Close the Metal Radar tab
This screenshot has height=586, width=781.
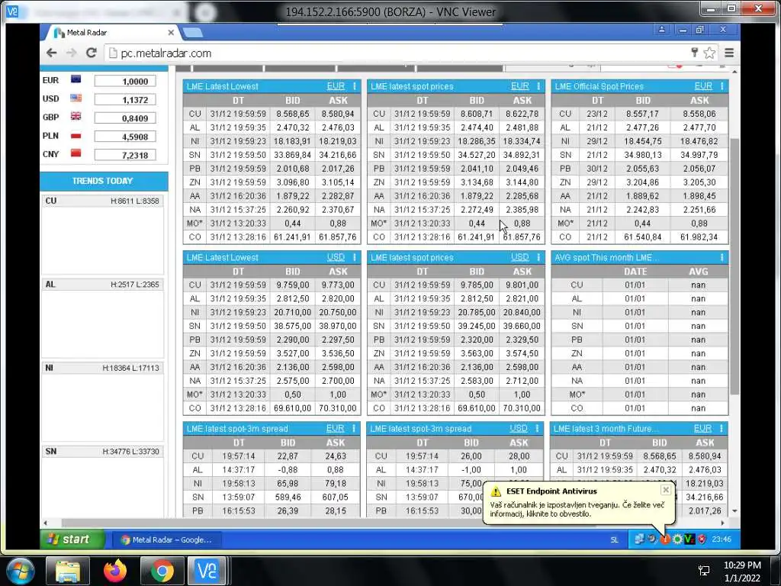point(171,32)
